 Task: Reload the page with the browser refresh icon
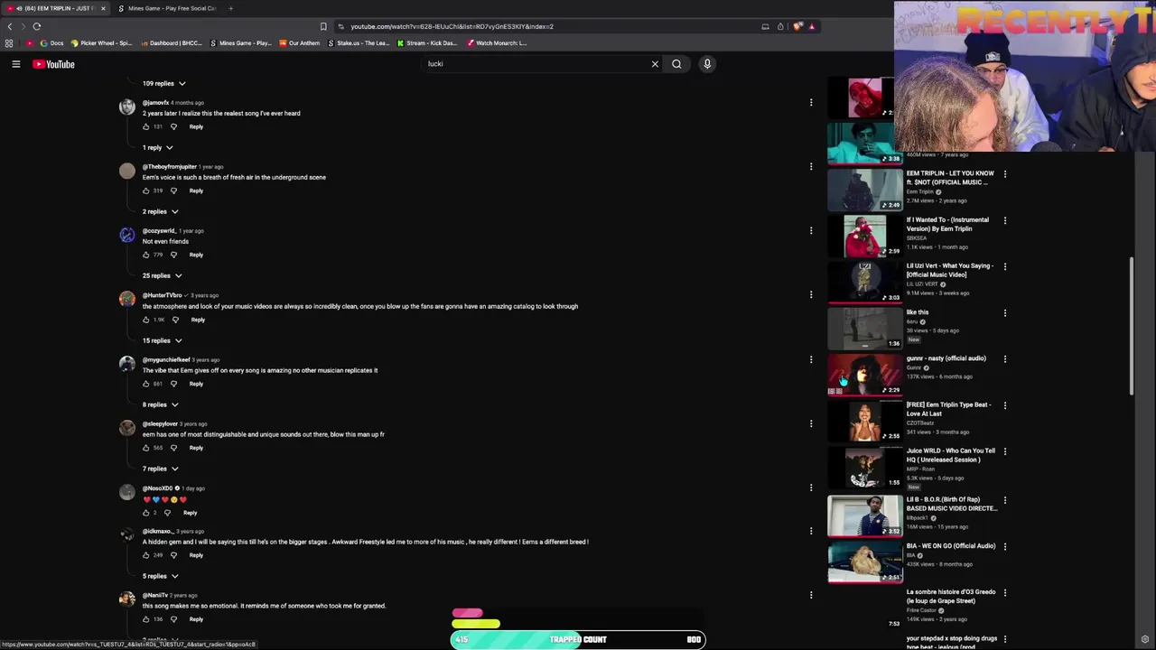(x=37, y=26)
